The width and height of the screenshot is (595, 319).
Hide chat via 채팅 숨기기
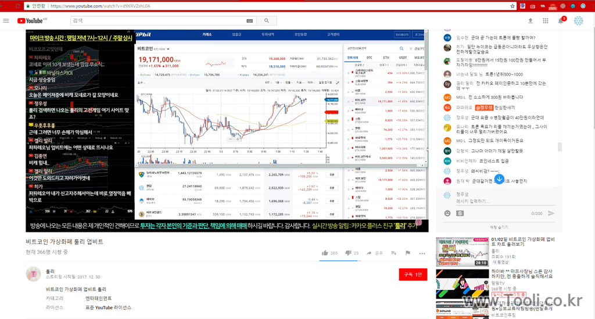pyautogui.click(x=499, y=227)
